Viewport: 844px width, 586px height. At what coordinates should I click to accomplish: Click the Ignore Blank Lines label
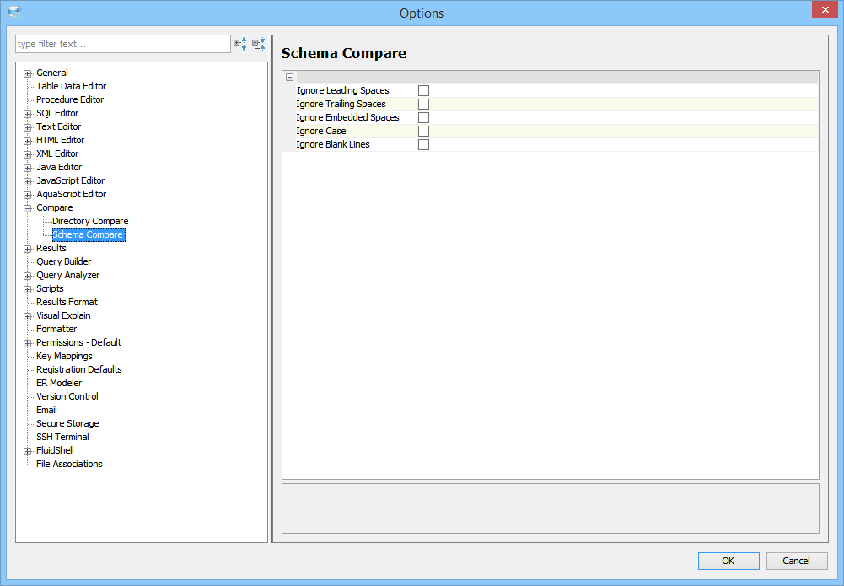[x=333, y=144]
